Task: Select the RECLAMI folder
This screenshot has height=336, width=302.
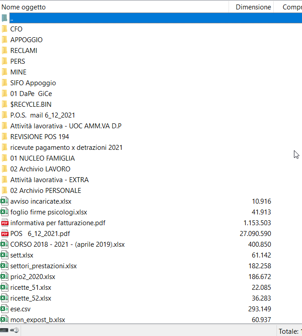Action: (24, 51)
